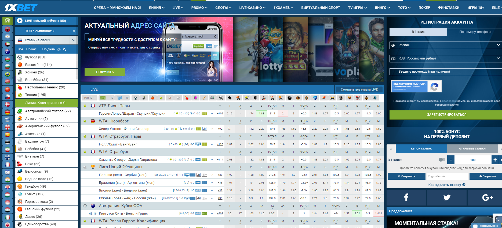
Task: Open the ПОКЕР menu item
Action: tap(424, 8)
